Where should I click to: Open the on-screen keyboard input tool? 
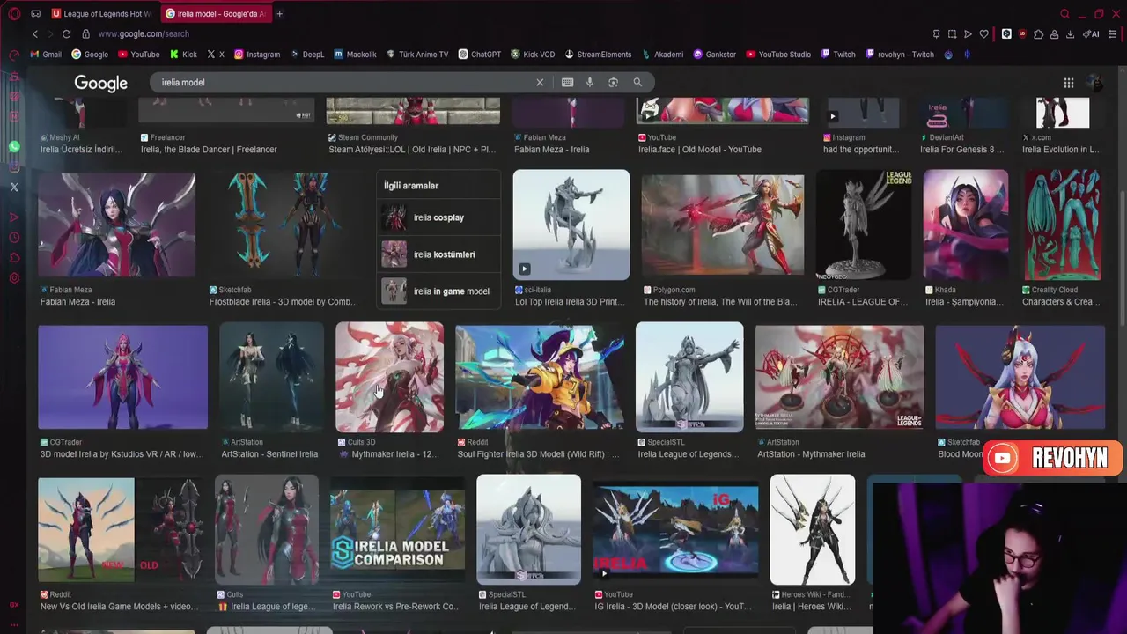tap(568, 82)
